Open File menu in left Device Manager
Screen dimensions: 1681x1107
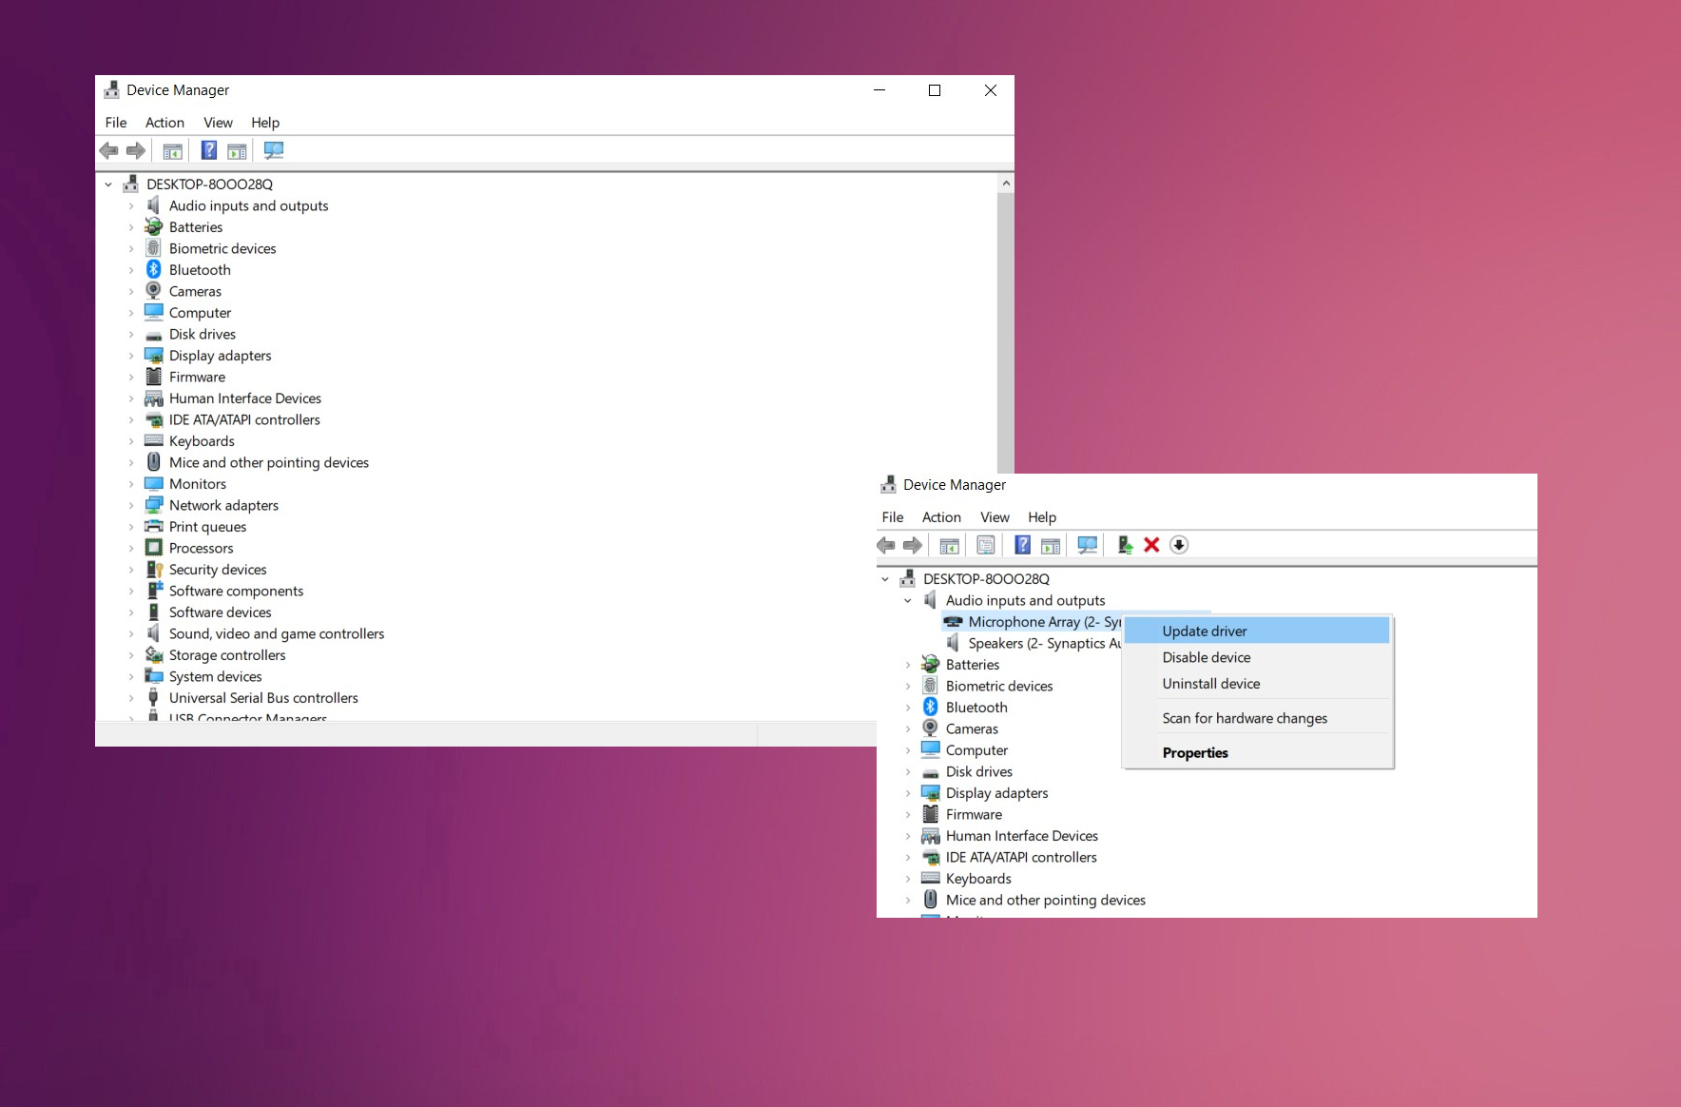point(116,123)
